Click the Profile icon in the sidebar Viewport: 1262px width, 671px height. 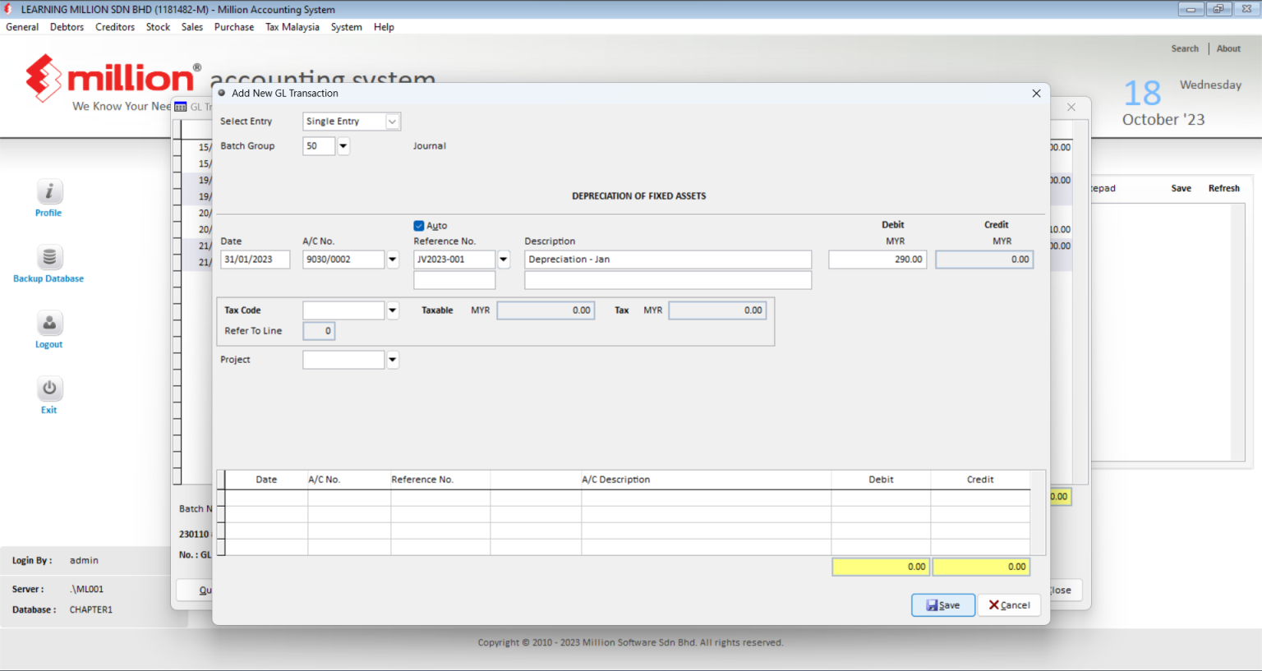tap(48, 191)
